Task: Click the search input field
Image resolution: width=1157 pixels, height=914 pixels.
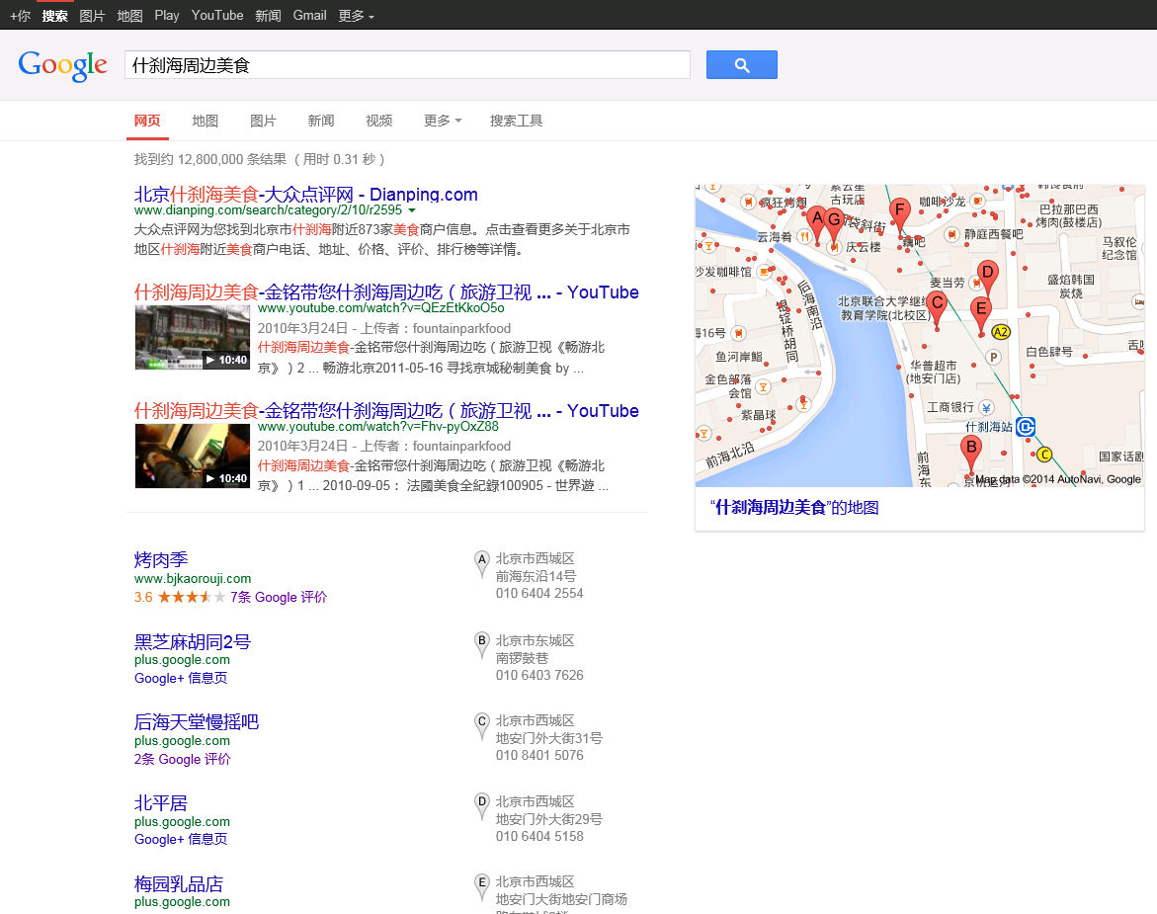Action: [407, 65]
